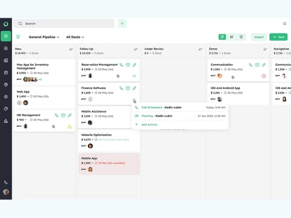Click owner avatar on Mobile App card
Viewport: 291px width, 218px height.
pos(90,169)
